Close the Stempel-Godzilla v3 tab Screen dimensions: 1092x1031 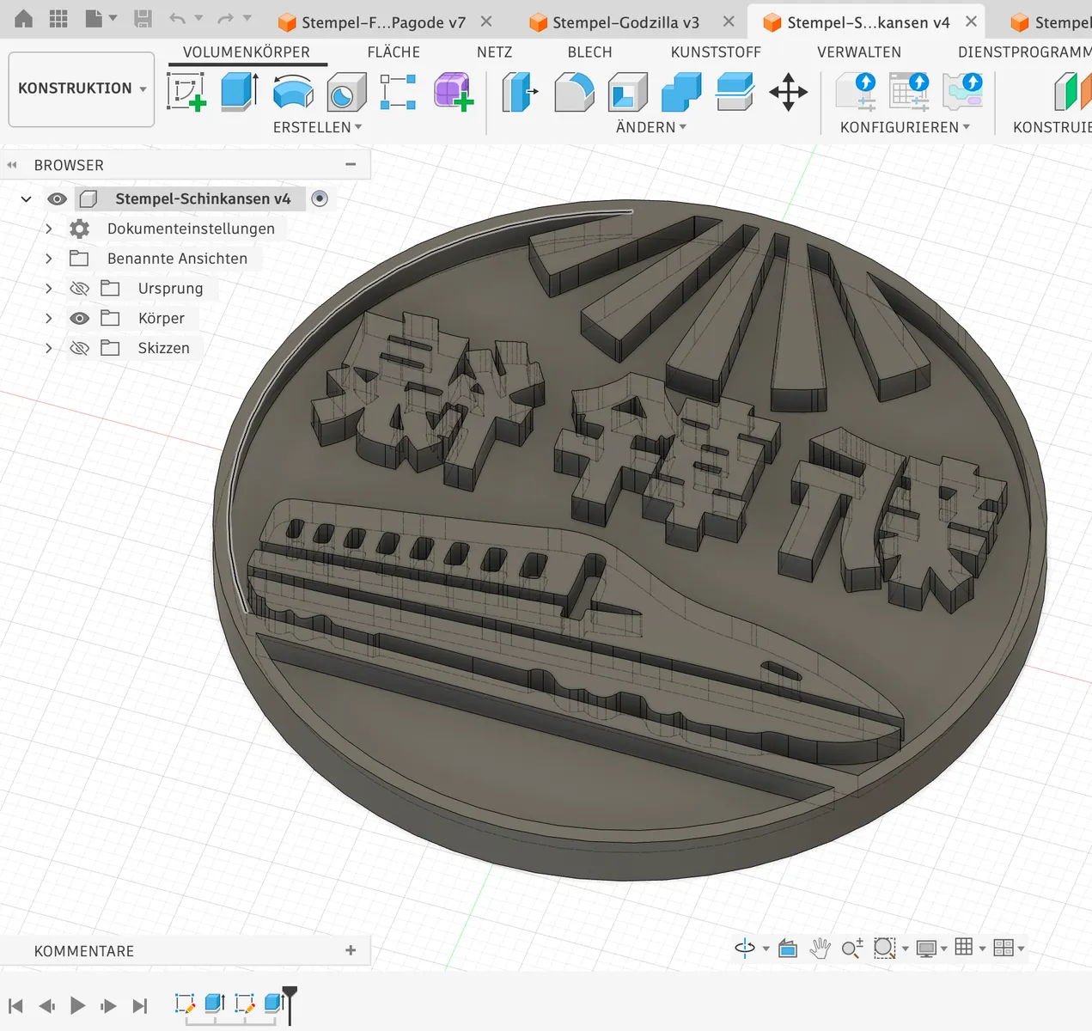point(729,21)
